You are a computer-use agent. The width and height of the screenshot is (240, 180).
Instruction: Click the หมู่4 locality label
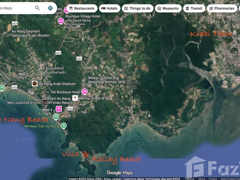coord(82,104)
